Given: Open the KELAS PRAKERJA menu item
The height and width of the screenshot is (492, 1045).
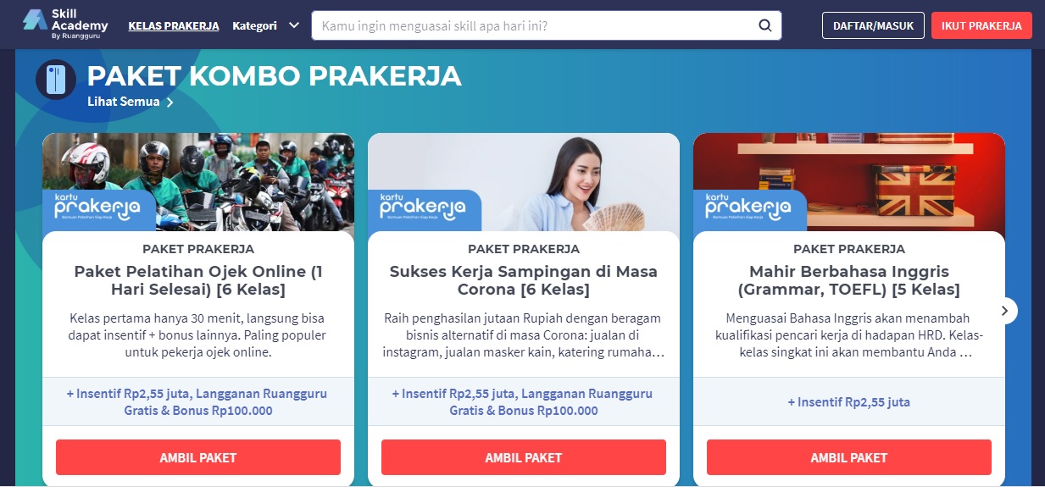Looking at the screenshot, I should tap(174, 25).
